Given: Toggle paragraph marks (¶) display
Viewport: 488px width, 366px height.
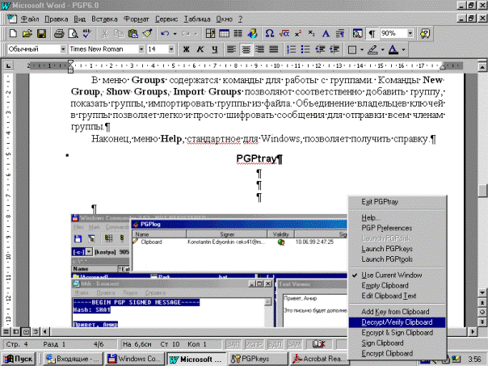Looking at the screenshot, I should [x=372, y=34].
